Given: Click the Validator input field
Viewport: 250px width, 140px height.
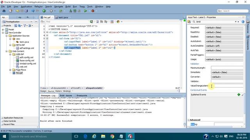Looking at the screenshot, I should coord(227,81).
